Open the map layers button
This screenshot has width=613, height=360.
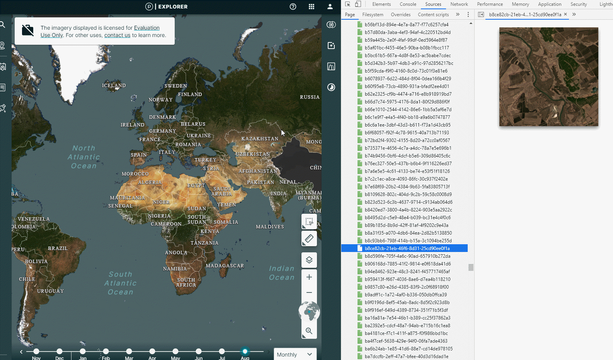(309, 260)
